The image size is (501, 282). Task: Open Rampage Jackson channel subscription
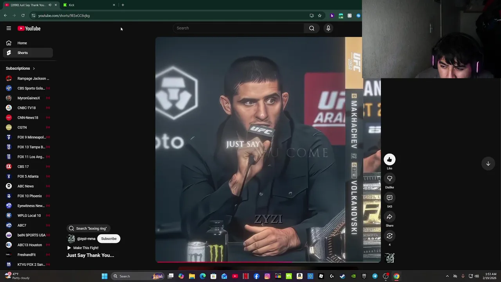[28, 78]
